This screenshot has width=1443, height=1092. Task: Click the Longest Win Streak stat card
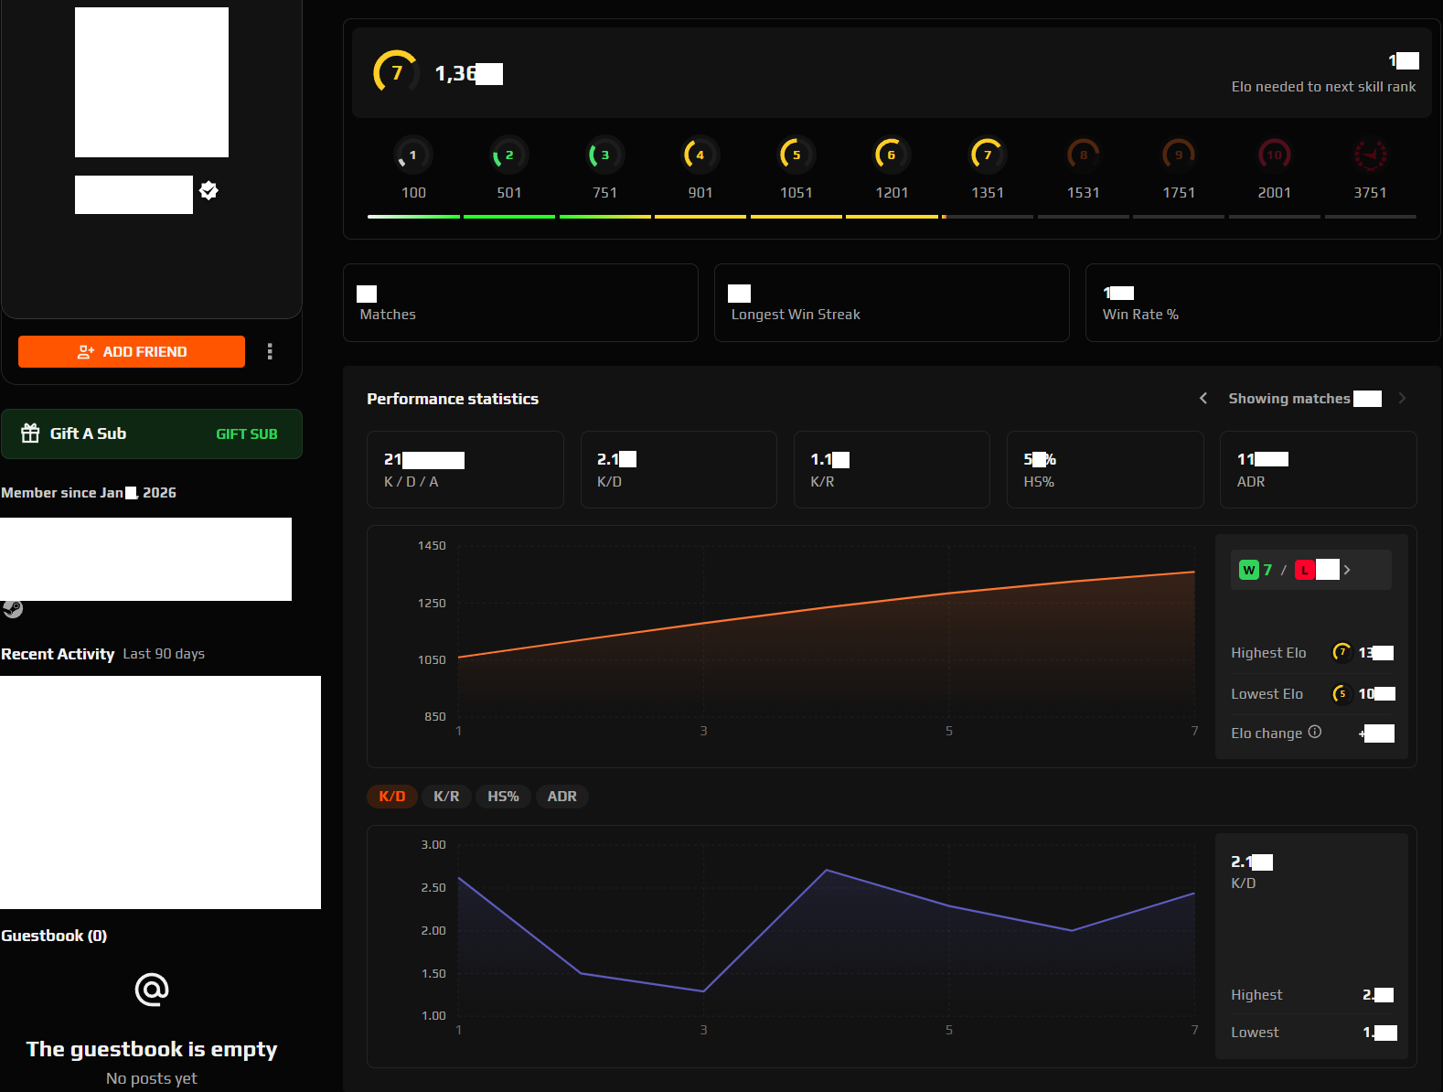click(x=891, y=303)
